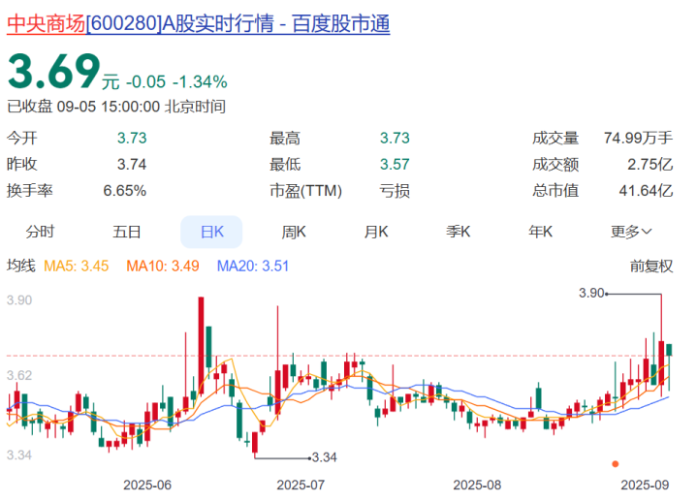The width and height of the screenshot is (697, 502).
Task: Click the chevron next to 更多
Action: [647, 232]
